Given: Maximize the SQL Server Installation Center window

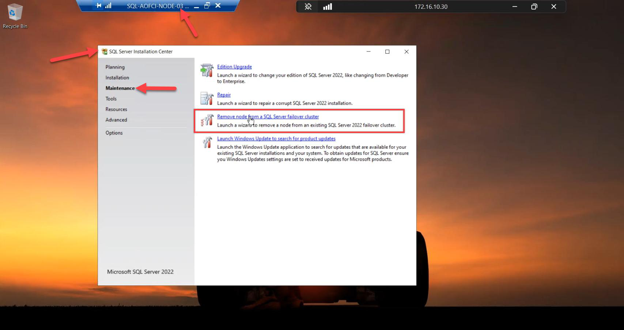Looking at the screenshot, I should (x=387, y=52).
